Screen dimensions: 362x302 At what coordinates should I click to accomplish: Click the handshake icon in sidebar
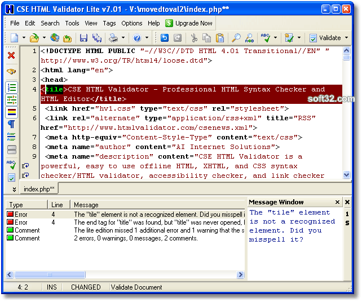[x=11, y=71]
